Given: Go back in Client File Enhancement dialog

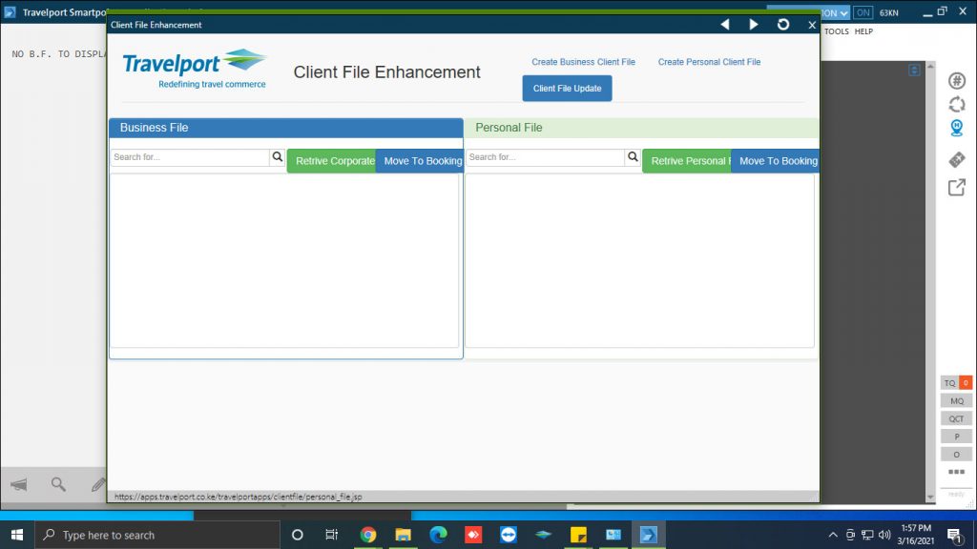Looking at the screenshot, I should point(725,24).
